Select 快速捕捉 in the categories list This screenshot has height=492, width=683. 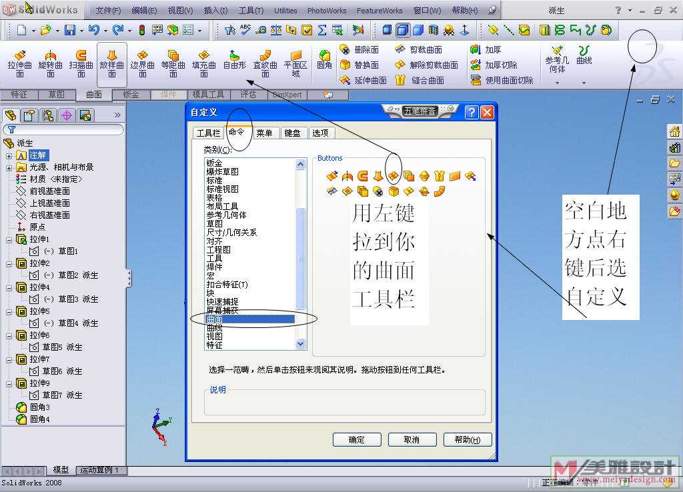[222, 302]
